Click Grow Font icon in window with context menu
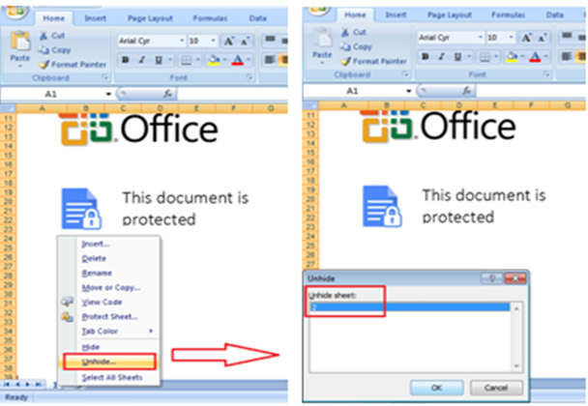Screen dimensions: 588x406 click(228, 41)
